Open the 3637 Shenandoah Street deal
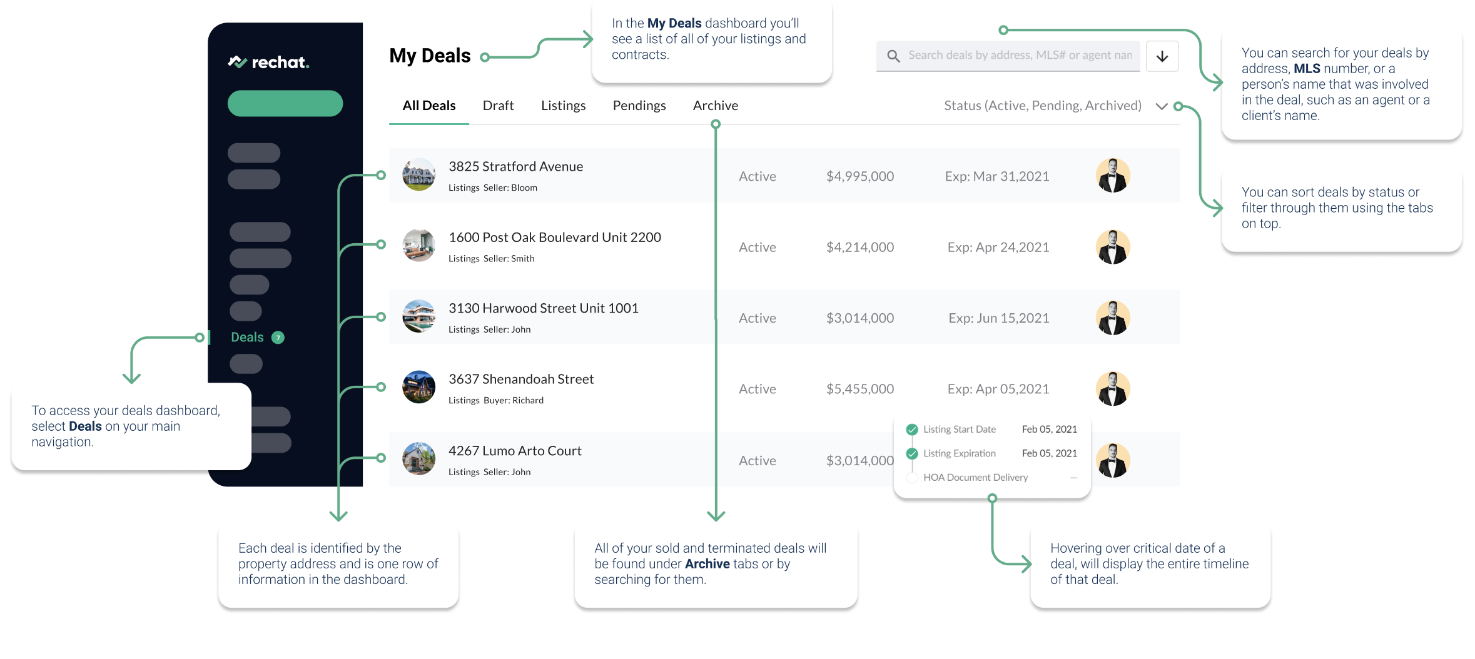The width and height of the screenshot is (1475, 659). pos(520,380)
